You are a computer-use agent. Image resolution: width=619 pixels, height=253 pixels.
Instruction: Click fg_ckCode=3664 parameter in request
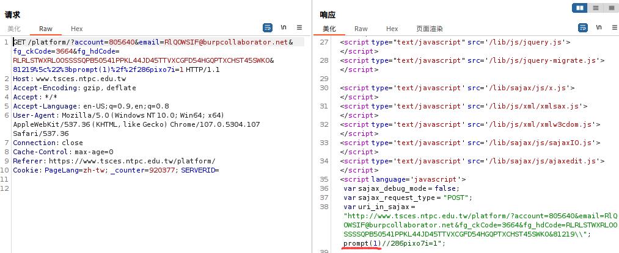point(42,51)
